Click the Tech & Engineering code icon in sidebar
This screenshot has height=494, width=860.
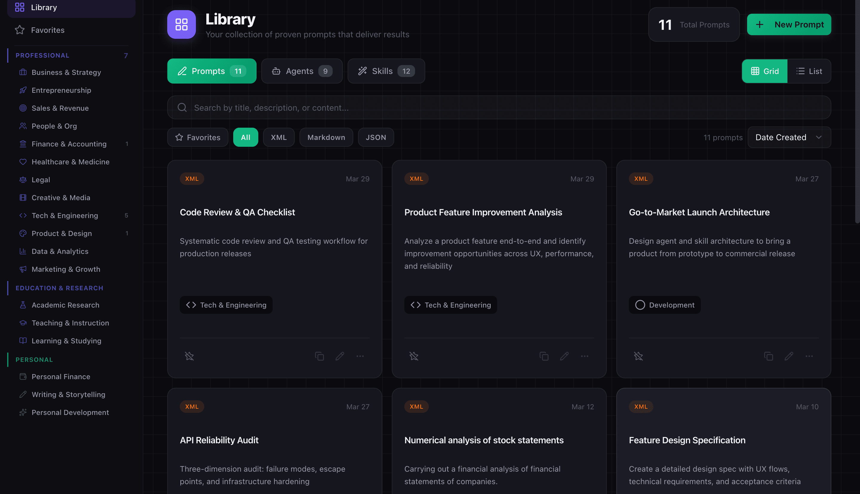coord(23,215)
